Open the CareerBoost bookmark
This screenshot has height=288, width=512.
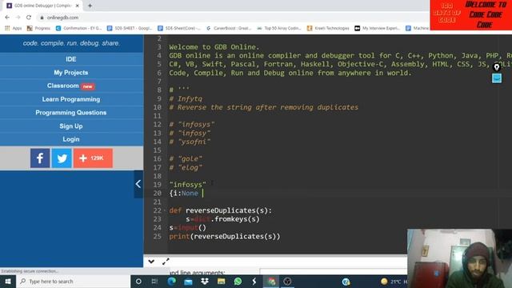pos(229,29)
